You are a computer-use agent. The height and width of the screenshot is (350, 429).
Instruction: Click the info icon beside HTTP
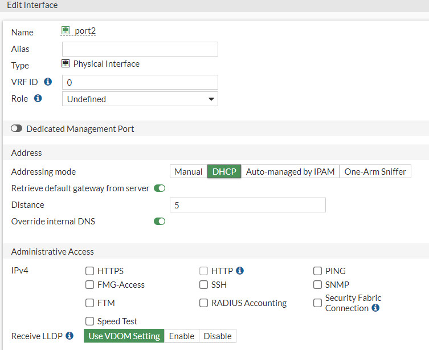point(240,271)
